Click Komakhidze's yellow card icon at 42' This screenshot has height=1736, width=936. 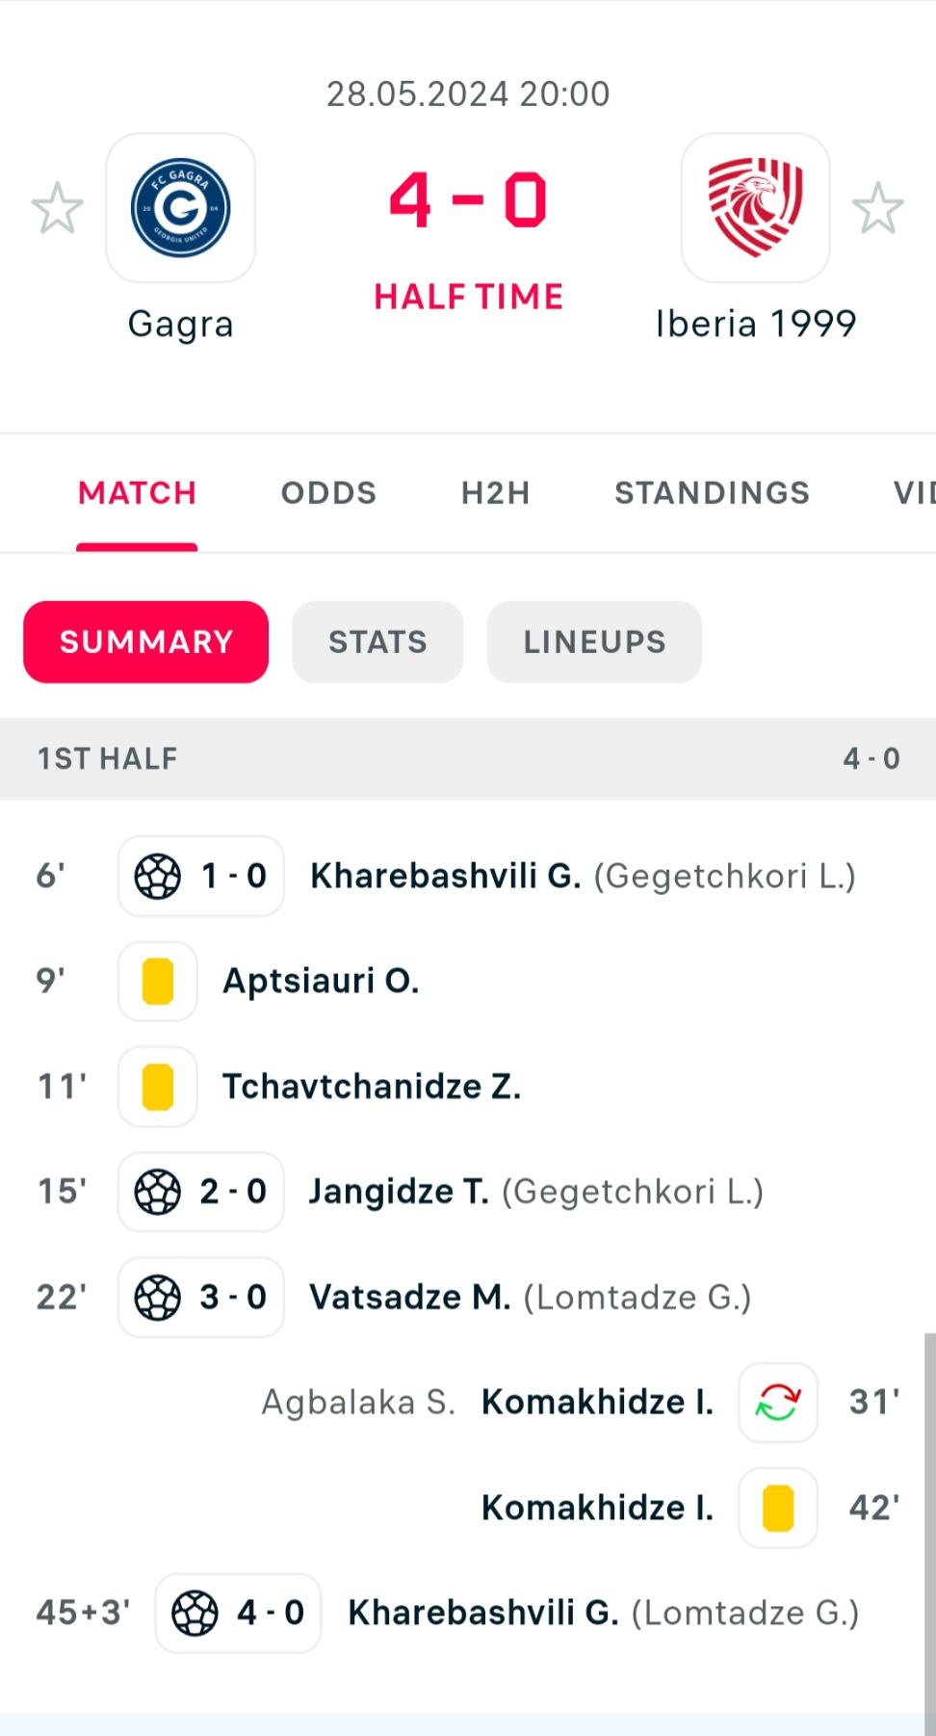point(778,1508)
